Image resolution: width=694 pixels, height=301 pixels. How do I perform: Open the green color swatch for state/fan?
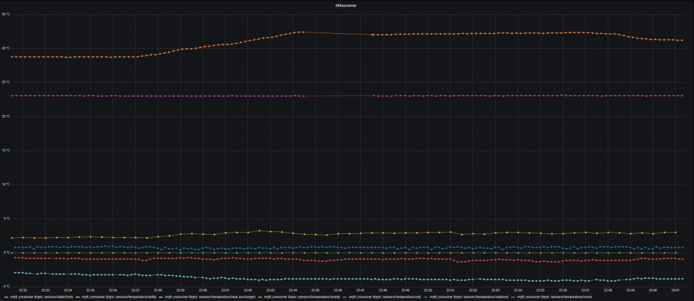click(x=6, y=296)
